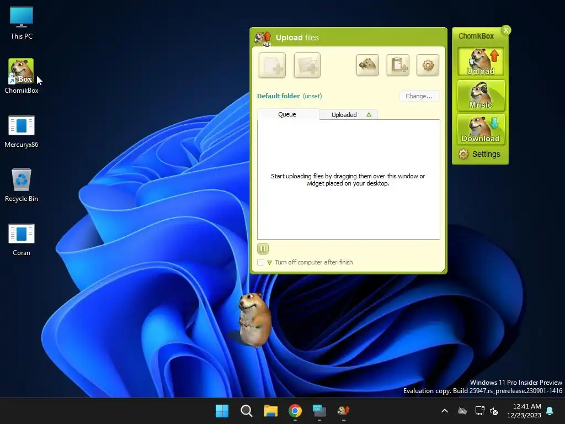This screenshot has height=424, width=565.
Task: Click the ChomikBox taskbar icon
Action: pyautogui.click(x=343, y=411)
